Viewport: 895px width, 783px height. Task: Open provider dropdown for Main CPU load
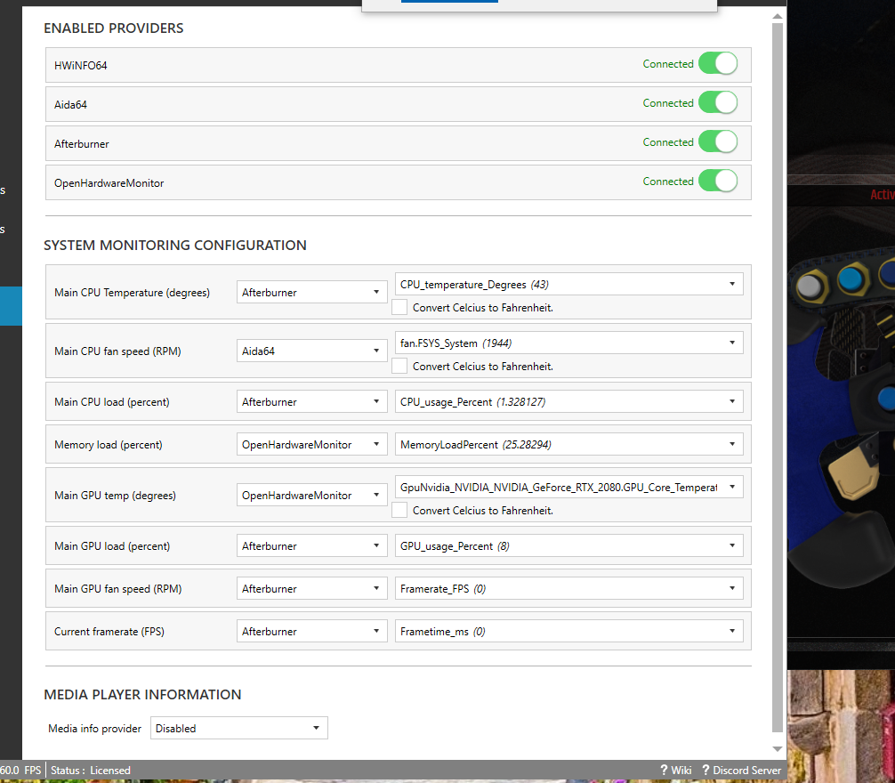(311, 402)
